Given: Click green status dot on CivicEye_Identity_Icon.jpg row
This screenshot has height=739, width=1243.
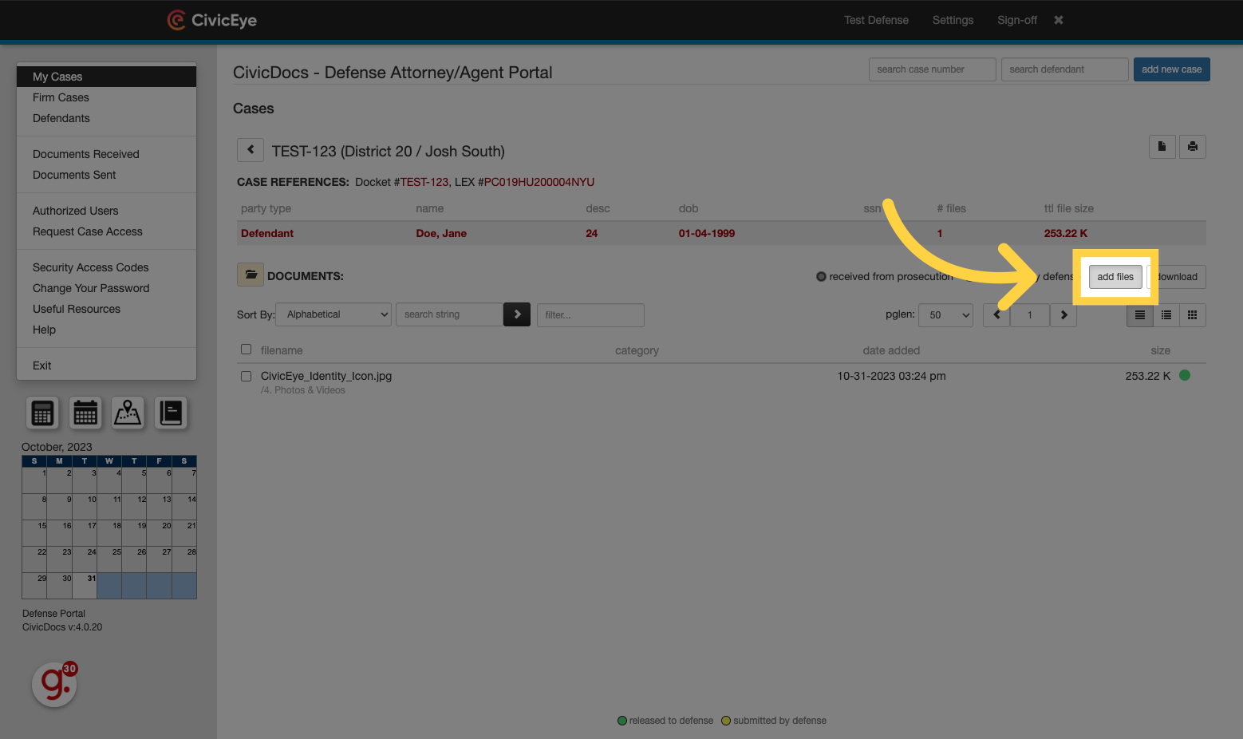Looking at the screenshot, I should 1185,375.
